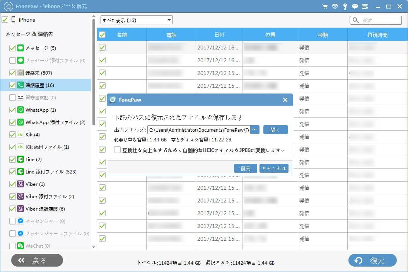Open the Viber 通話履歴 (6) category
Screen dimensions: 408x272
(x=45, y=209)
